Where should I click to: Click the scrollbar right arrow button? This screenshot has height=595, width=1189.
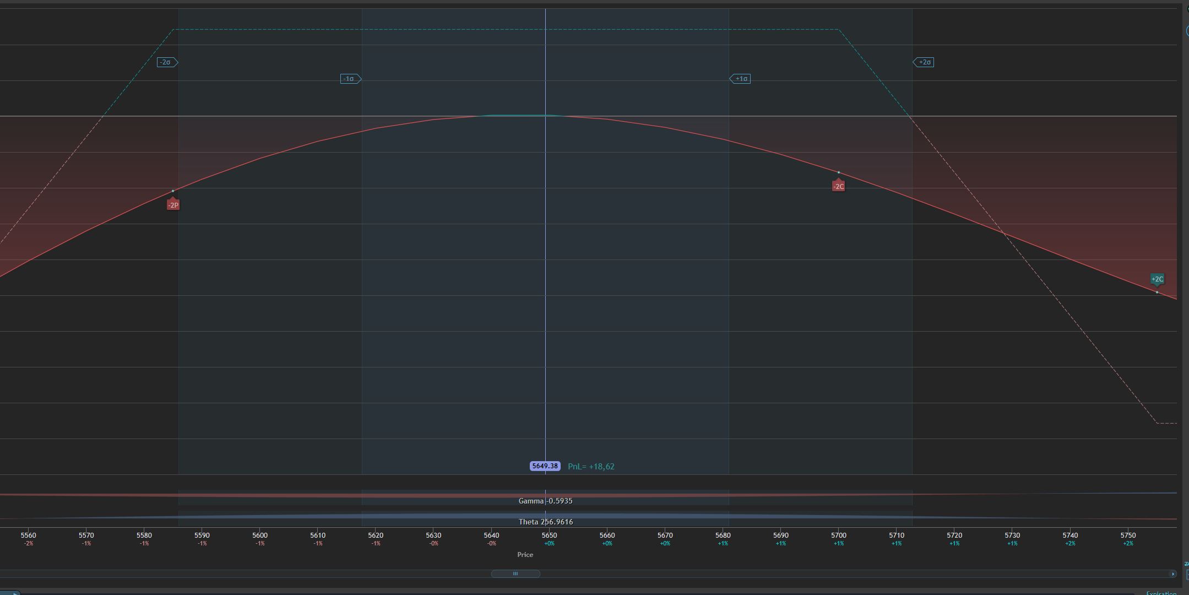(x=1172, y=574)
